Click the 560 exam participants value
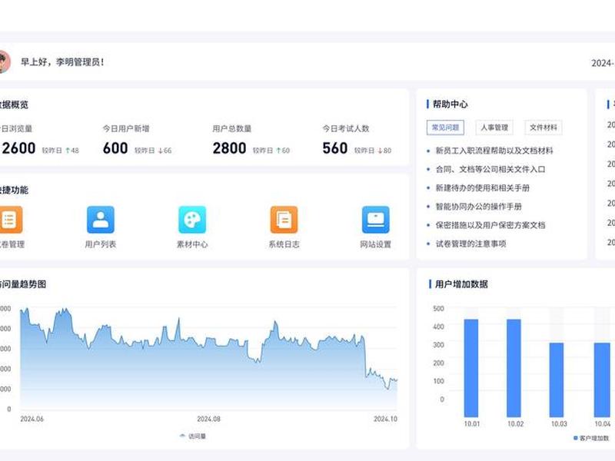615x461 pixels. (x=335, y=148)
